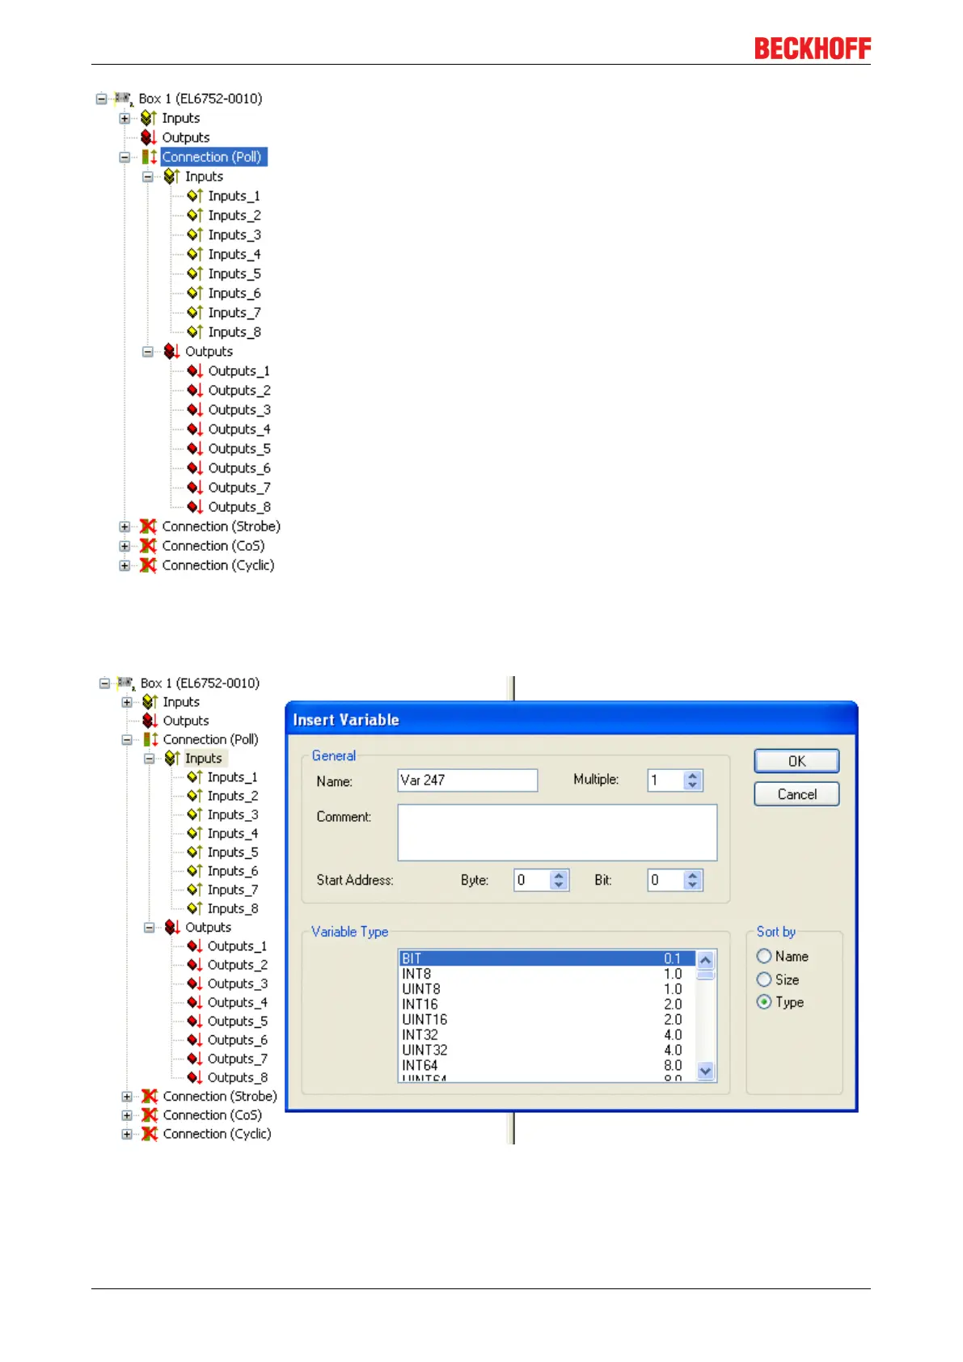The image size is (963, 1362).
Task: Click the Inputs_6 variable icon in lower tree
Action: click(x=195, y=871)
